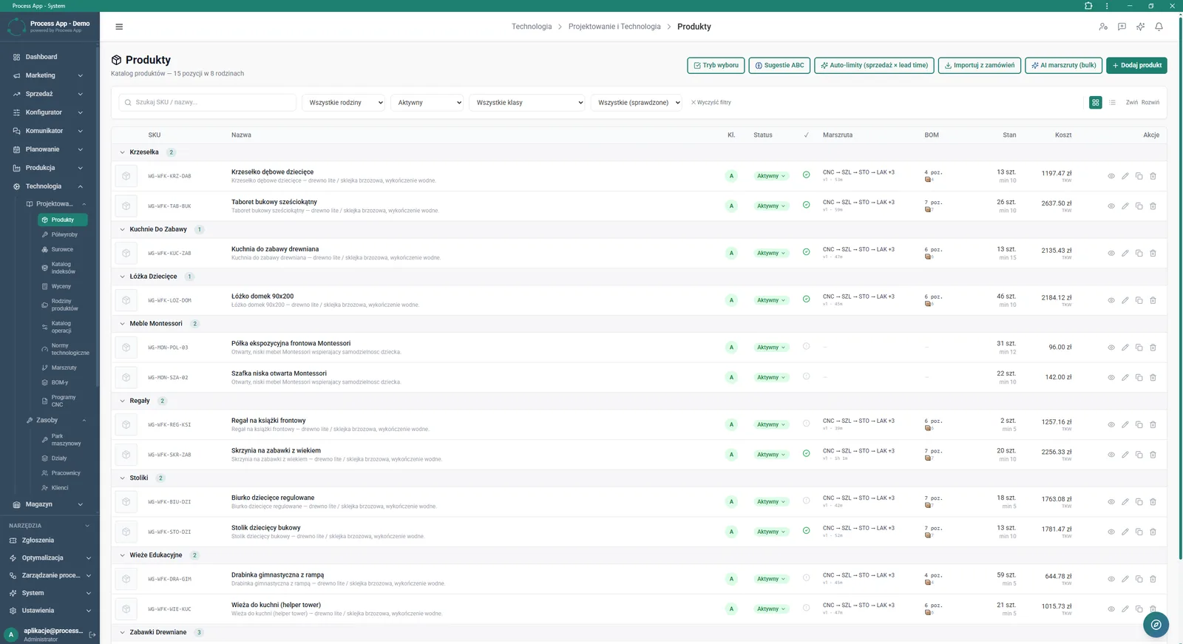
Task: Edit Taboret bukowy sześciokątny product
Action: point(1125,206)
